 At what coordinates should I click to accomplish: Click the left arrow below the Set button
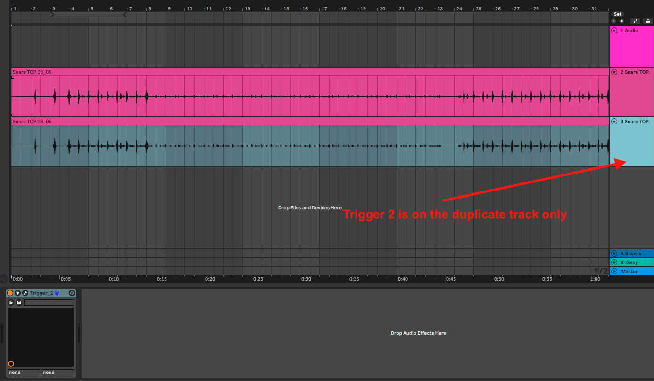click(x=613, y=21)
